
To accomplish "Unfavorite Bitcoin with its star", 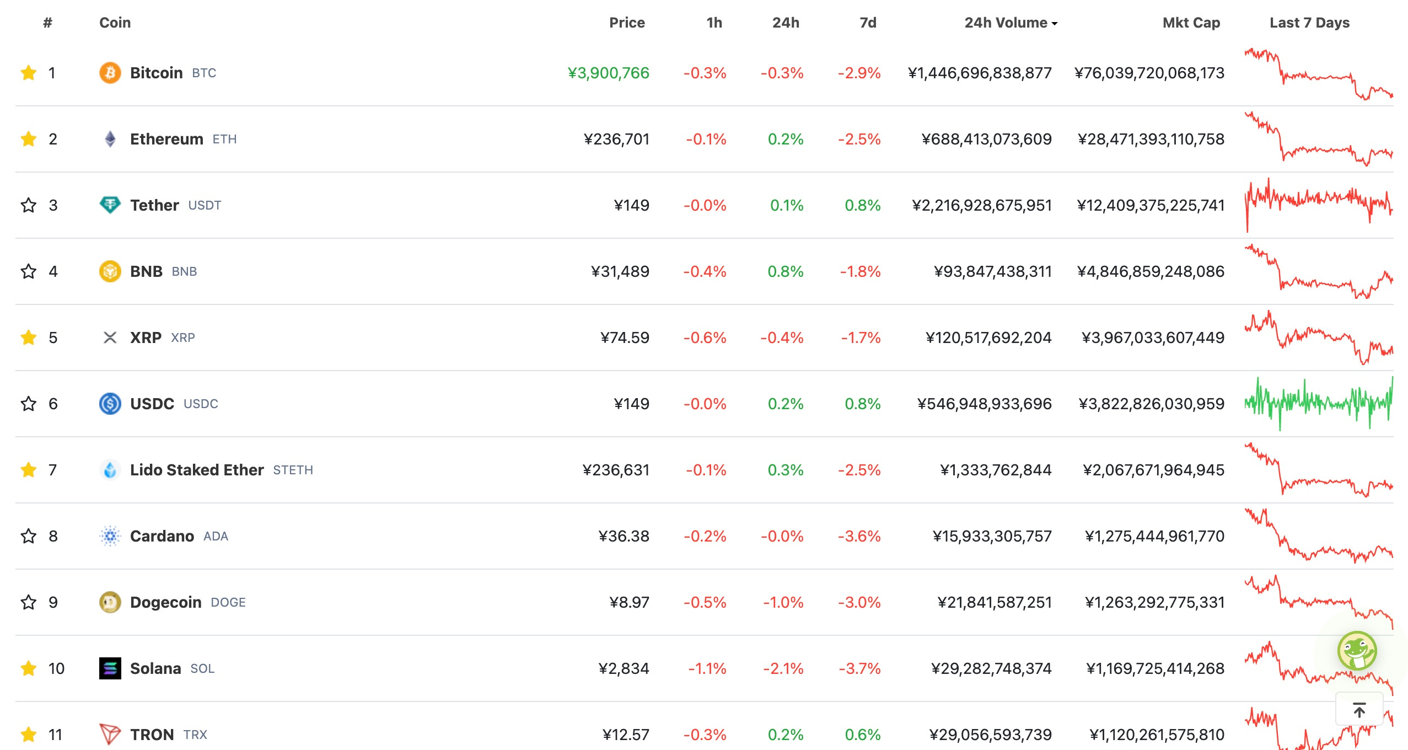I will [x=29, y=73].
